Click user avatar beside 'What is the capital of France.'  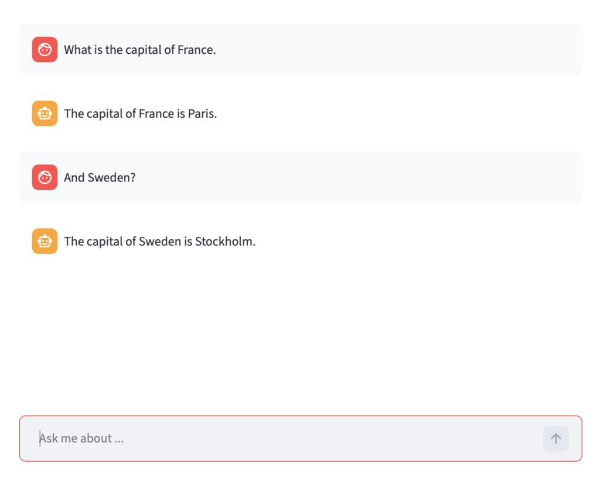click(x=45, y=49)
